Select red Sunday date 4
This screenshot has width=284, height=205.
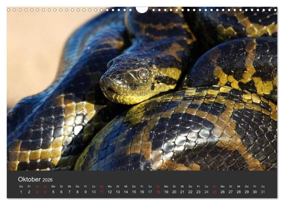pos(45,192)
